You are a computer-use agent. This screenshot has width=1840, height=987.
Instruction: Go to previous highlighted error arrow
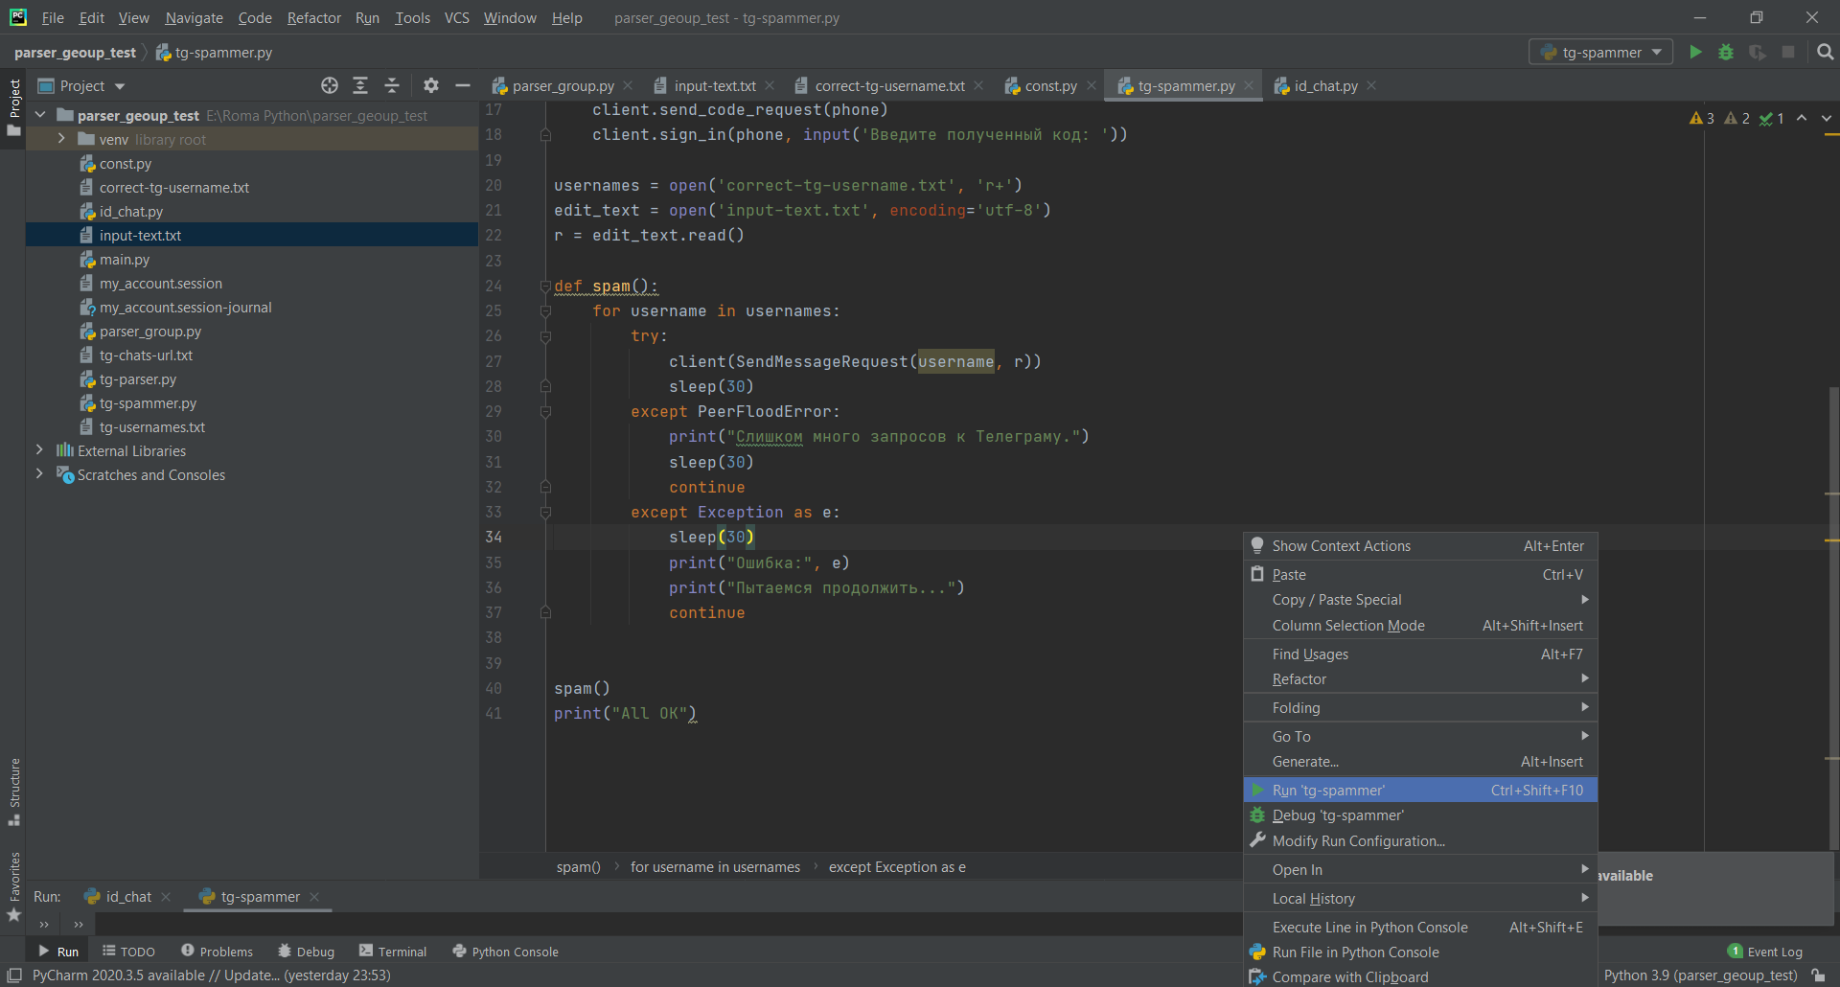click(1802, 118)
